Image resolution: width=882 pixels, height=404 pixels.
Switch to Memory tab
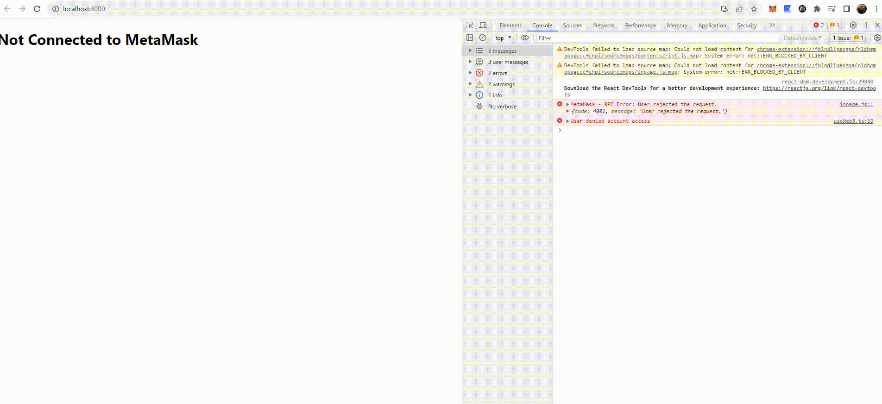click(x=677, y=25)
